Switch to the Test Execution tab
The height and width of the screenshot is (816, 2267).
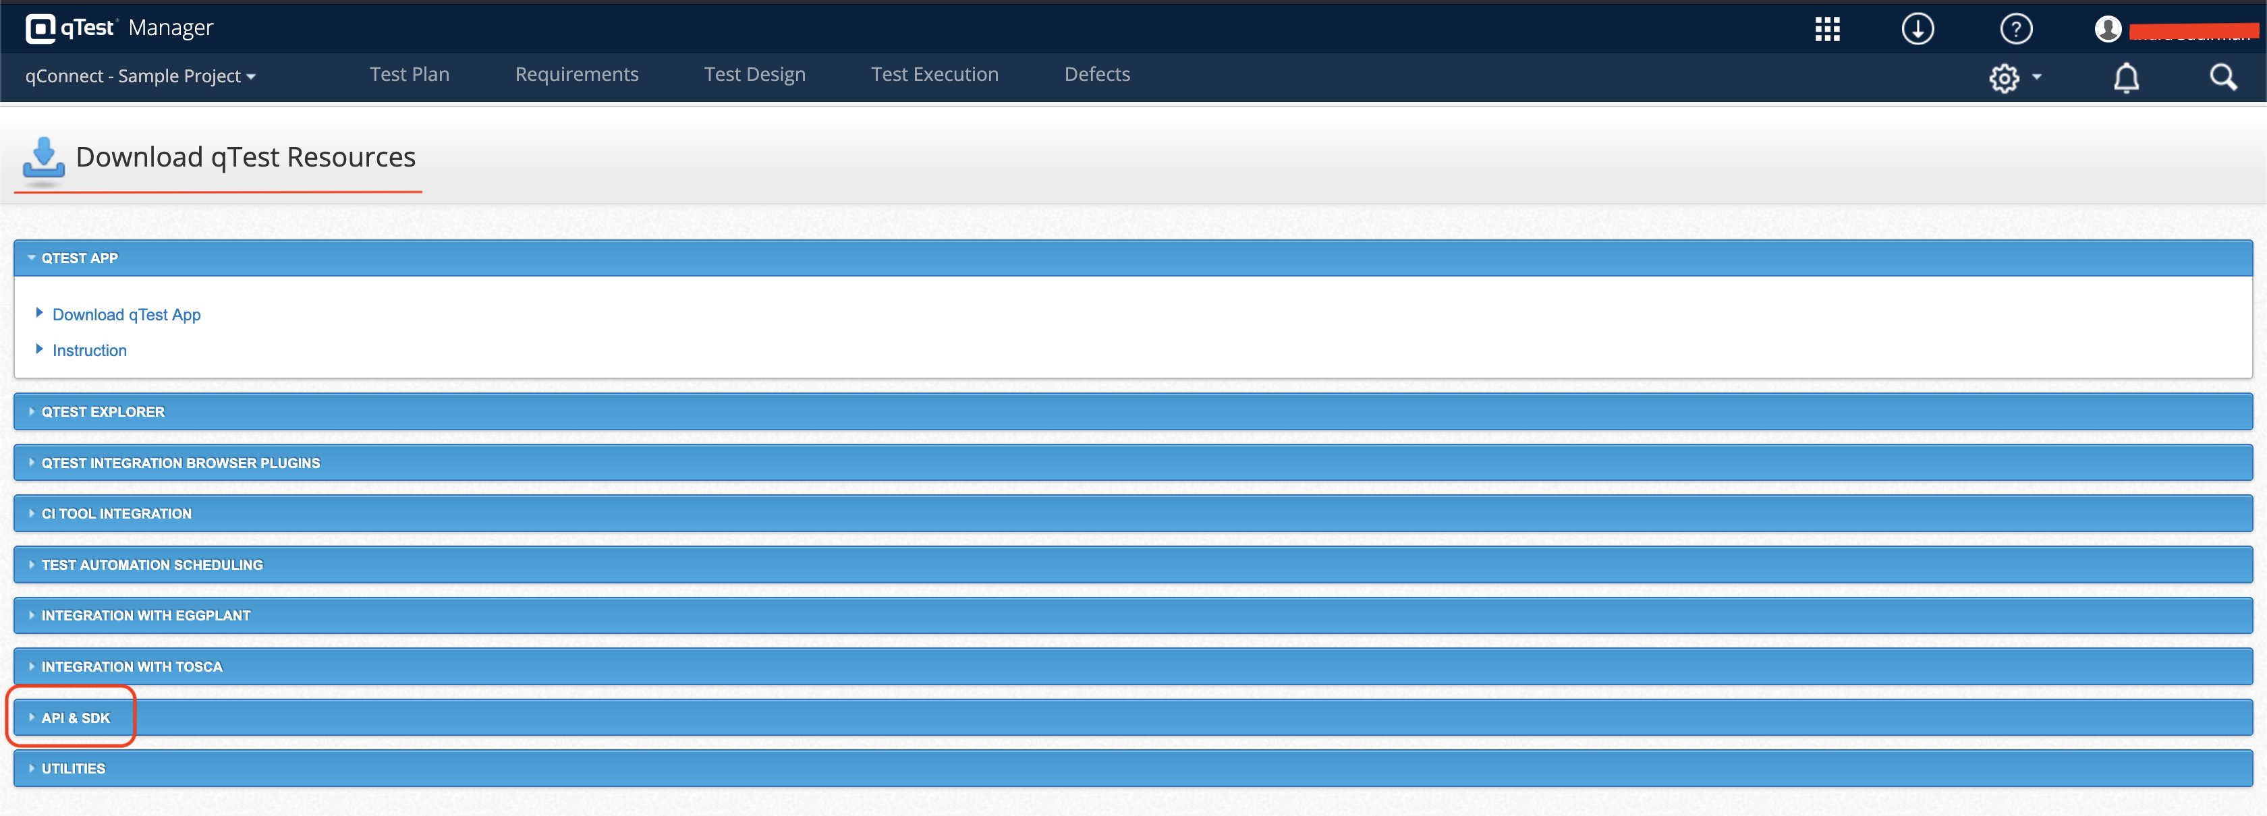click(x=934, y=75)
